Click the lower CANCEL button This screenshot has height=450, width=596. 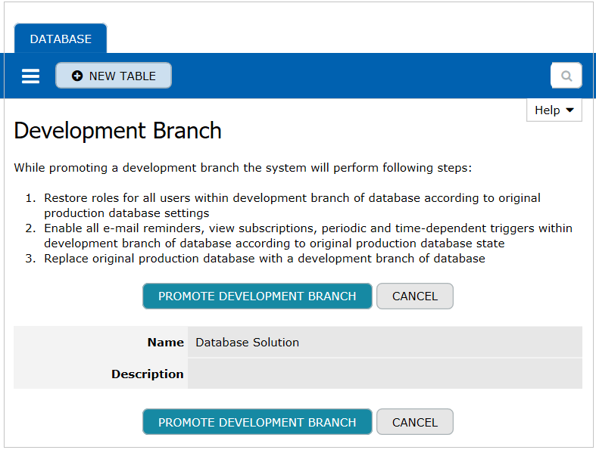(415, 422)
